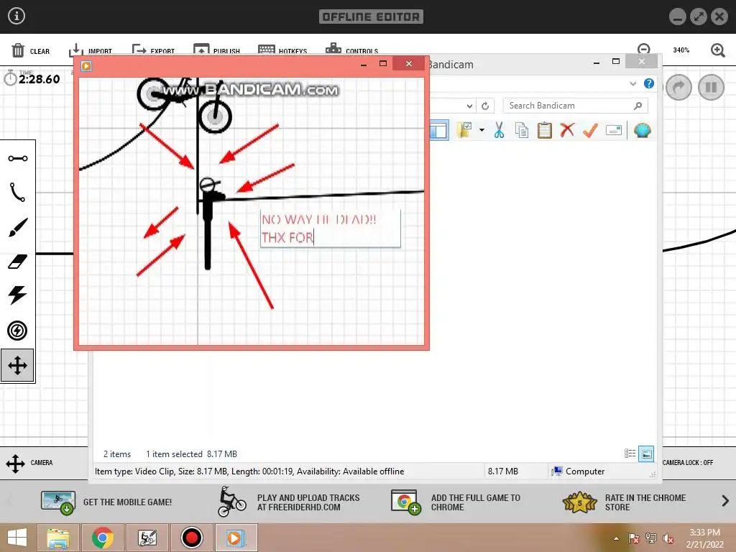Zoom out with the minus magnifier

(644, 50)
